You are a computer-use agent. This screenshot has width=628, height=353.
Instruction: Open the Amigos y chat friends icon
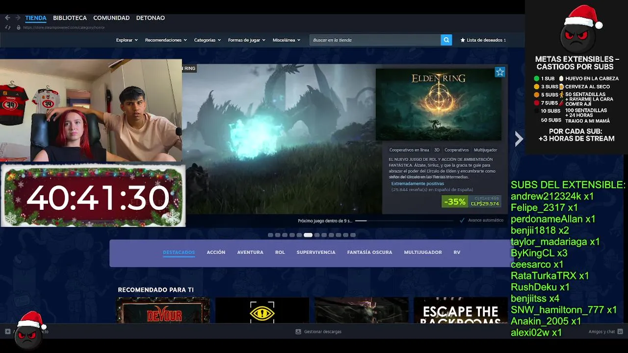pyautogui.click(x=620, y=331)
